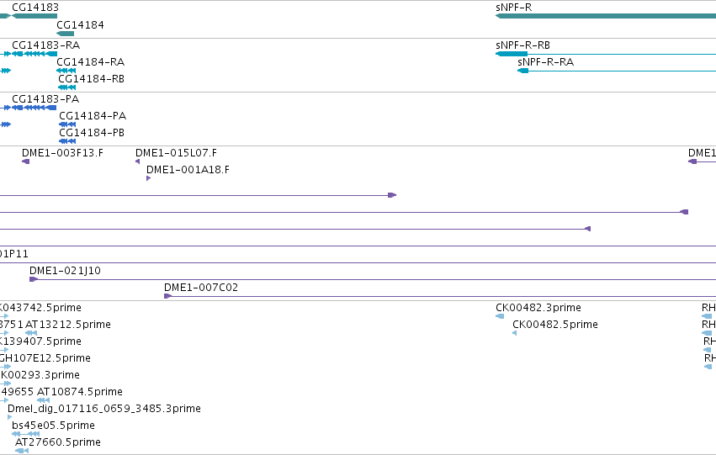Select the DME1-021J10 BAC clone
716x455 pixels.
(373, 279)
